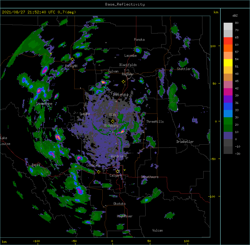
Task: Select the light blue 30-33 dBZ swatch
Action: pyautogui.click(x=228, y=114)
